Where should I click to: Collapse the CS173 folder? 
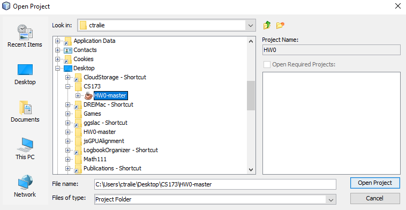click(67, 86)
